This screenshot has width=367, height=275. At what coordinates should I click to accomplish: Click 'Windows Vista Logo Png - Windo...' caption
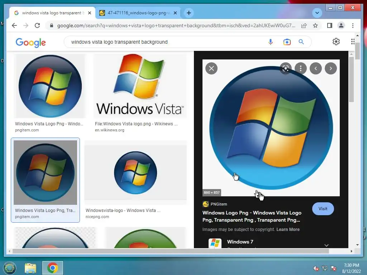click(49, 124)
